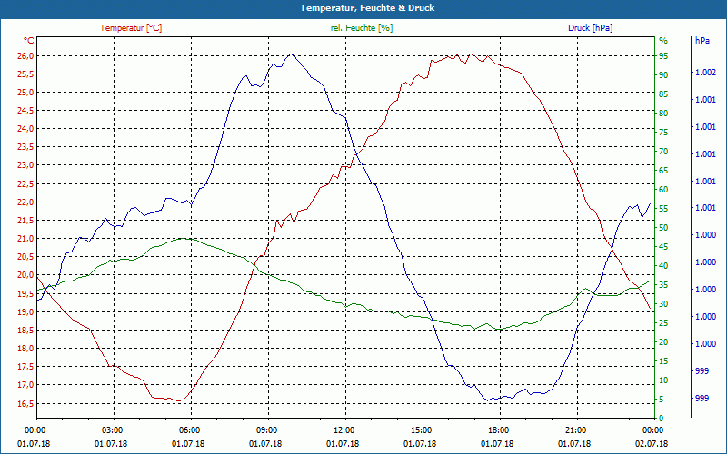This screenshot has height=454, width=727.
Task: Select the red 'Temperatur [°C]' legend label
Action: click(131, 28)
